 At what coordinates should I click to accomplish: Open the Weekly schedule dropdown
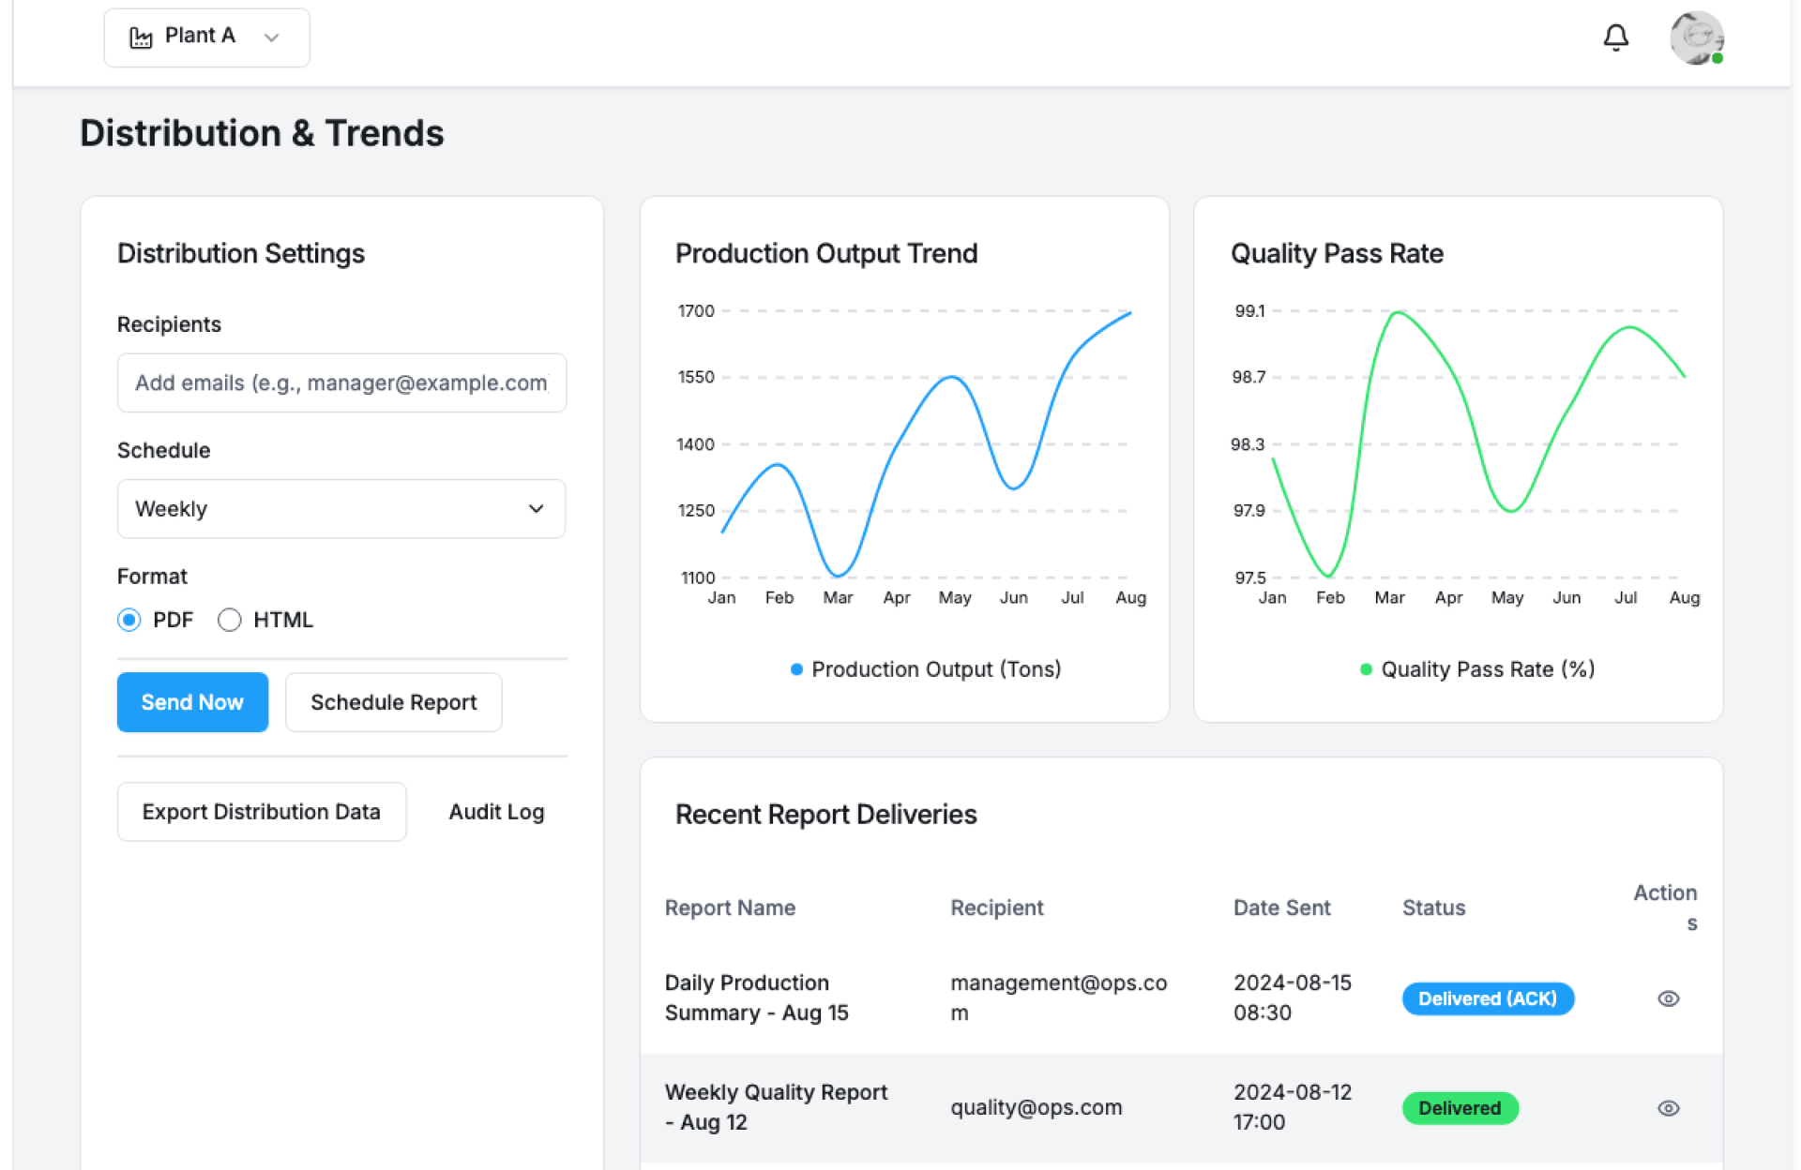point(341,509)
